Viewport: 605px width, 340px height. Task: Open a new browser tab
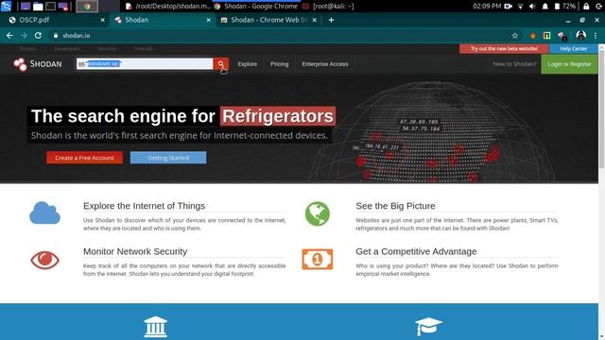click(x=331, y=20)
